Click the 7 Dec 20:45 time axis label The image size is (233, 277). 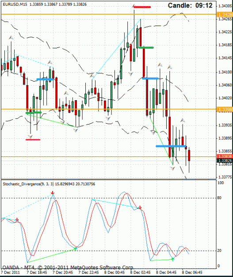click(63, 272)
